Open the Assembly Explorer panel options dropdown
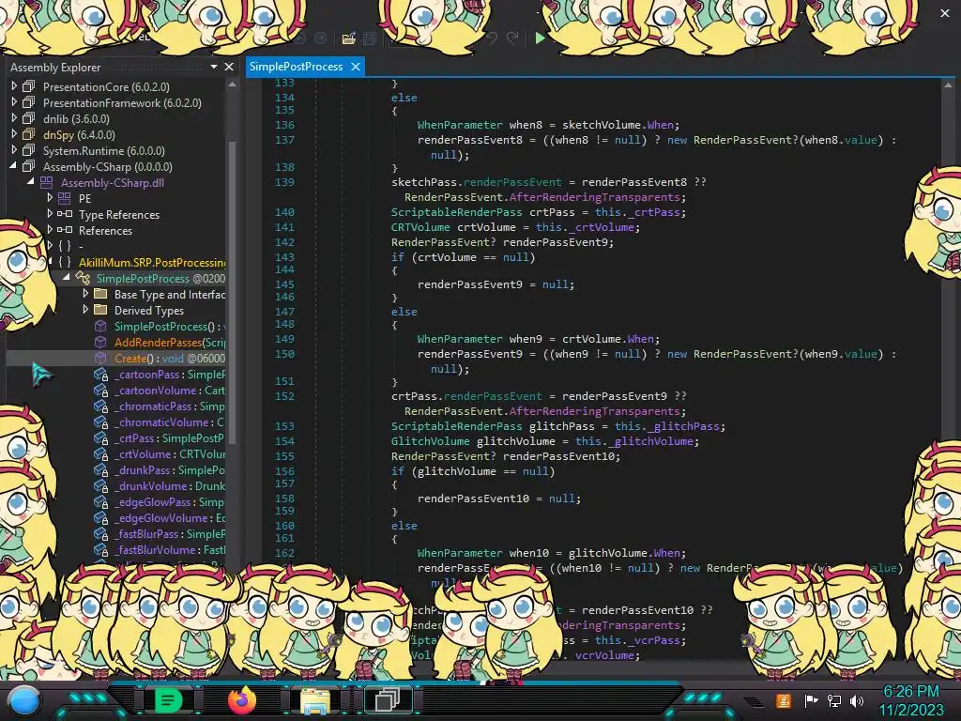 point(213,67)
